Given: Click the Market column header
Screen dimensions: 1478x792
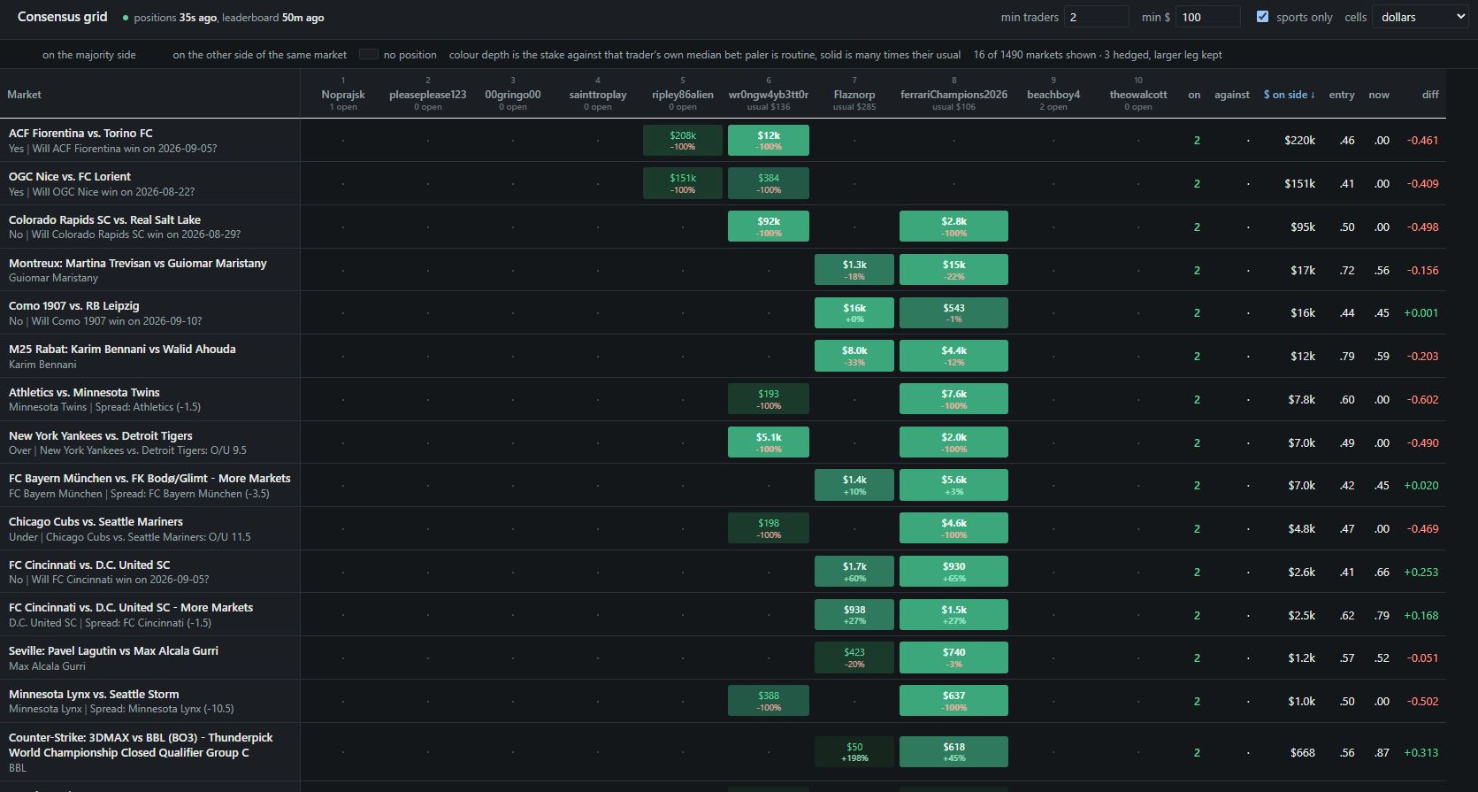Looking at the screenshot, I should (x=24, y=95).
